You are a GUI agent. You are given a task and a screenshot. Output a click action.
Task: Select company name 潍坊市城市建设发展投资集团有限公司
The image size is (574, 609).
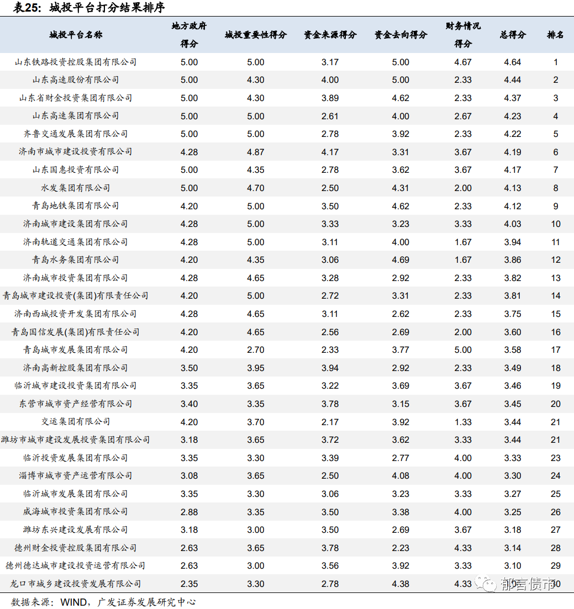(76, 440)
